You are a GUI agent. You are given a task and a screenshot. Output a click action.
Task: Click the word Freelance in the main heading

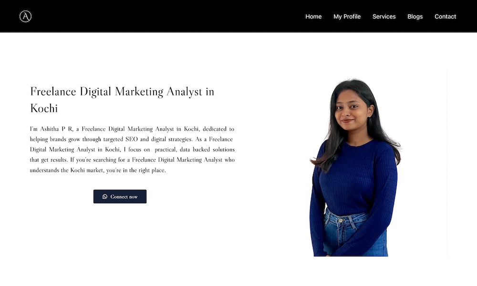pos(53,92)
